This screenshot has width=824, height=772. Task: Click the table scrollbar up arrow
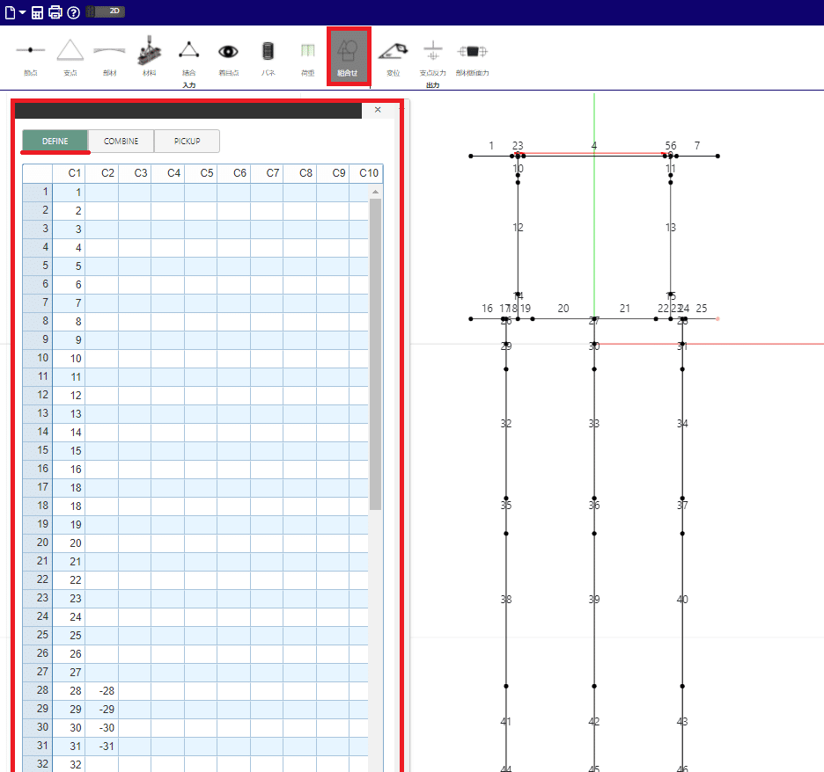coord(375,192)
